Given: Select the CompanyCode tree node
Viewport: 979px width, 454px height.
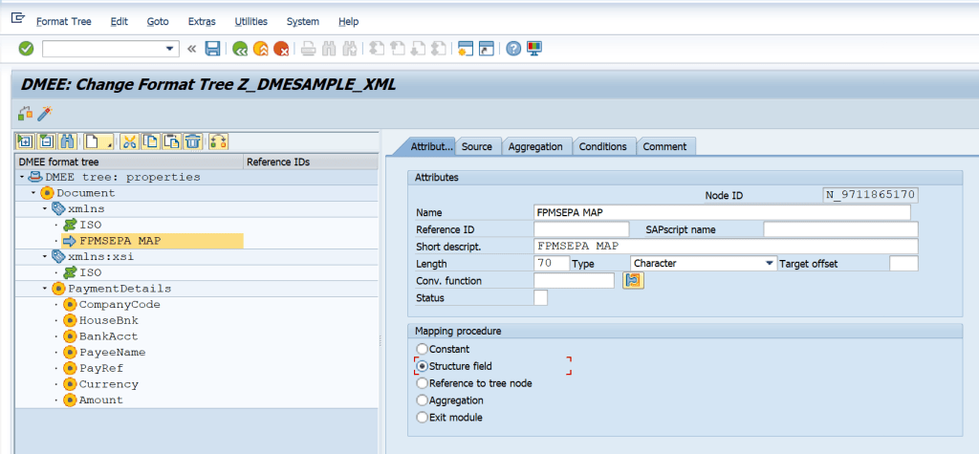Looking at the screenshot, I should pyautogui.click(x=120, y=305).
